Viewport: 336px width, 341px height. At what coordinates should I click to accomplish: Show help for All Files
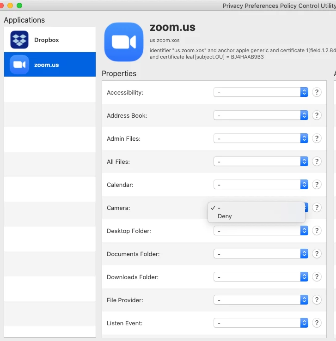pos(317,162)
